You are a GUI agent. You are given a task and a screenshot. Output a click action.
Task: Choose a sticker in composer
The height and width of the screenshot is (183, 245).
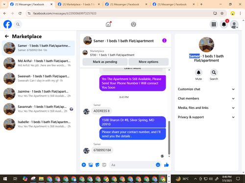click(x=98, y=165)
